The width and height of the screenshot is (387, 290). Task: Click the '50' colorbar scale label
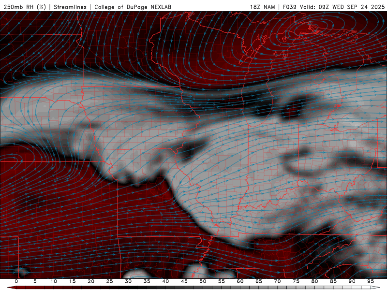pyautogui.click(x=203, y=281)
